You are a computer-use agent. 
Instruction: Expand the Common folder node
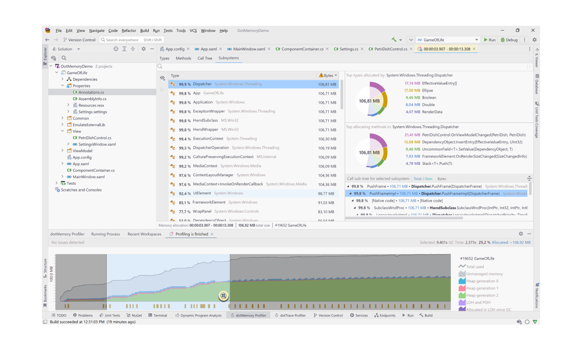(63, 118)
